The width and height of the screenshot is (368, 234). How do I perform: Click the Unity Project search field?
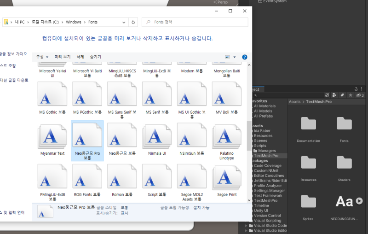click(288, 95)
